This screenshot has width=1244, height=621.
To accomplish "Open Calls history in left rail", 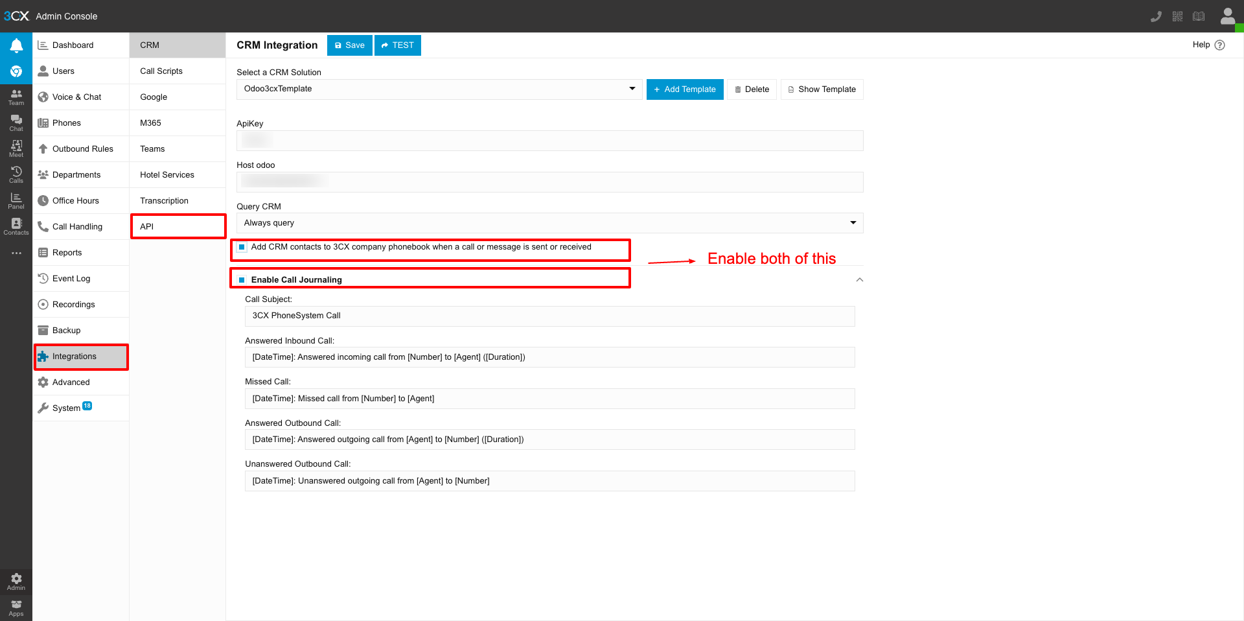I will pos(16,175).
